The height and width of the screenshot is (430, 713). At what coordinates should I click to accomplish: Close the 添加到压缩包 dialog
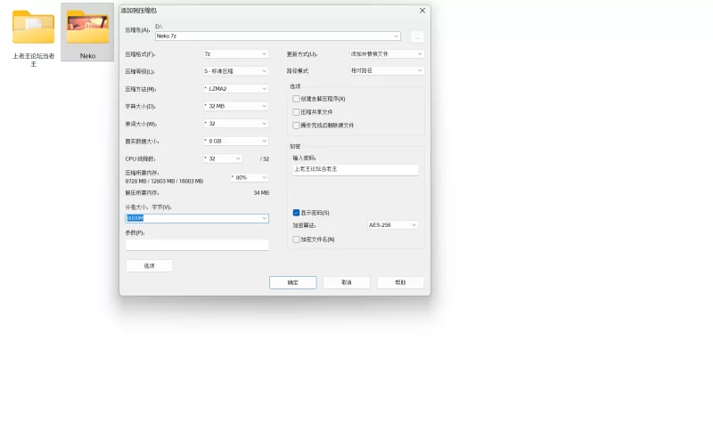coord(422,10)
